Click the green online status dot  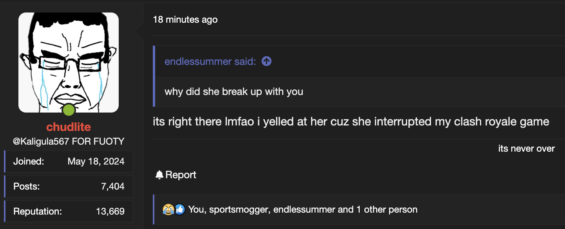pos(69,110)
